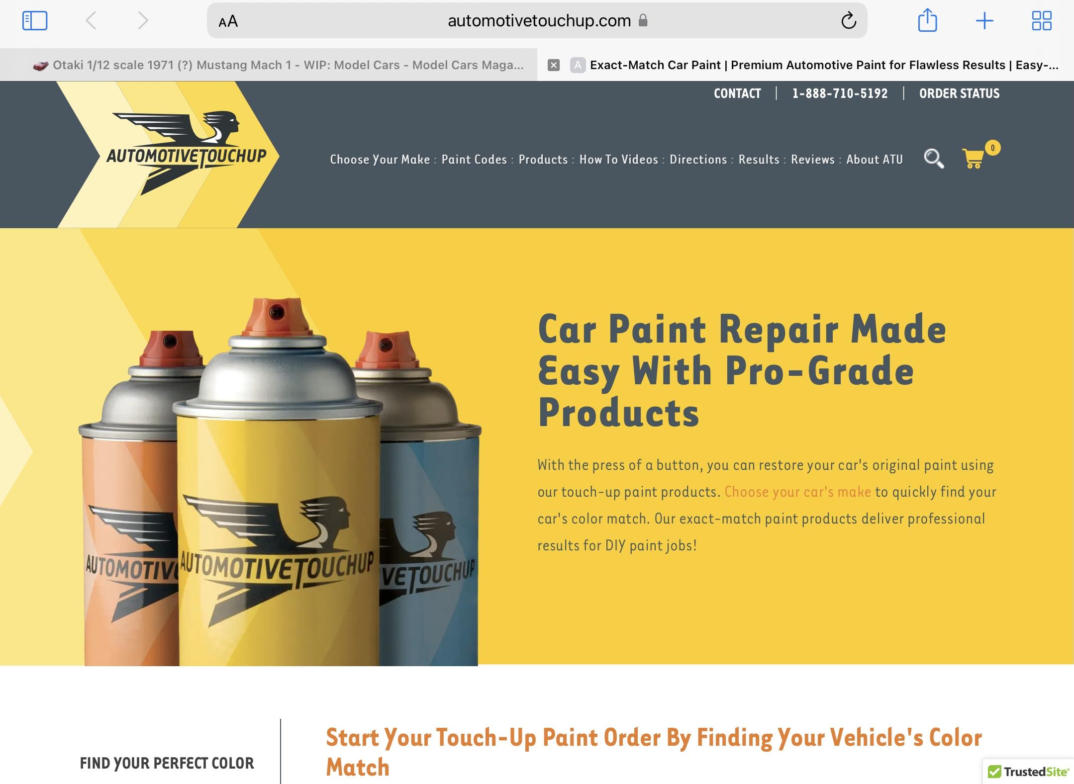1074x784 pixels.
Task: Go back to previous page
Action: tap(91, 21)
